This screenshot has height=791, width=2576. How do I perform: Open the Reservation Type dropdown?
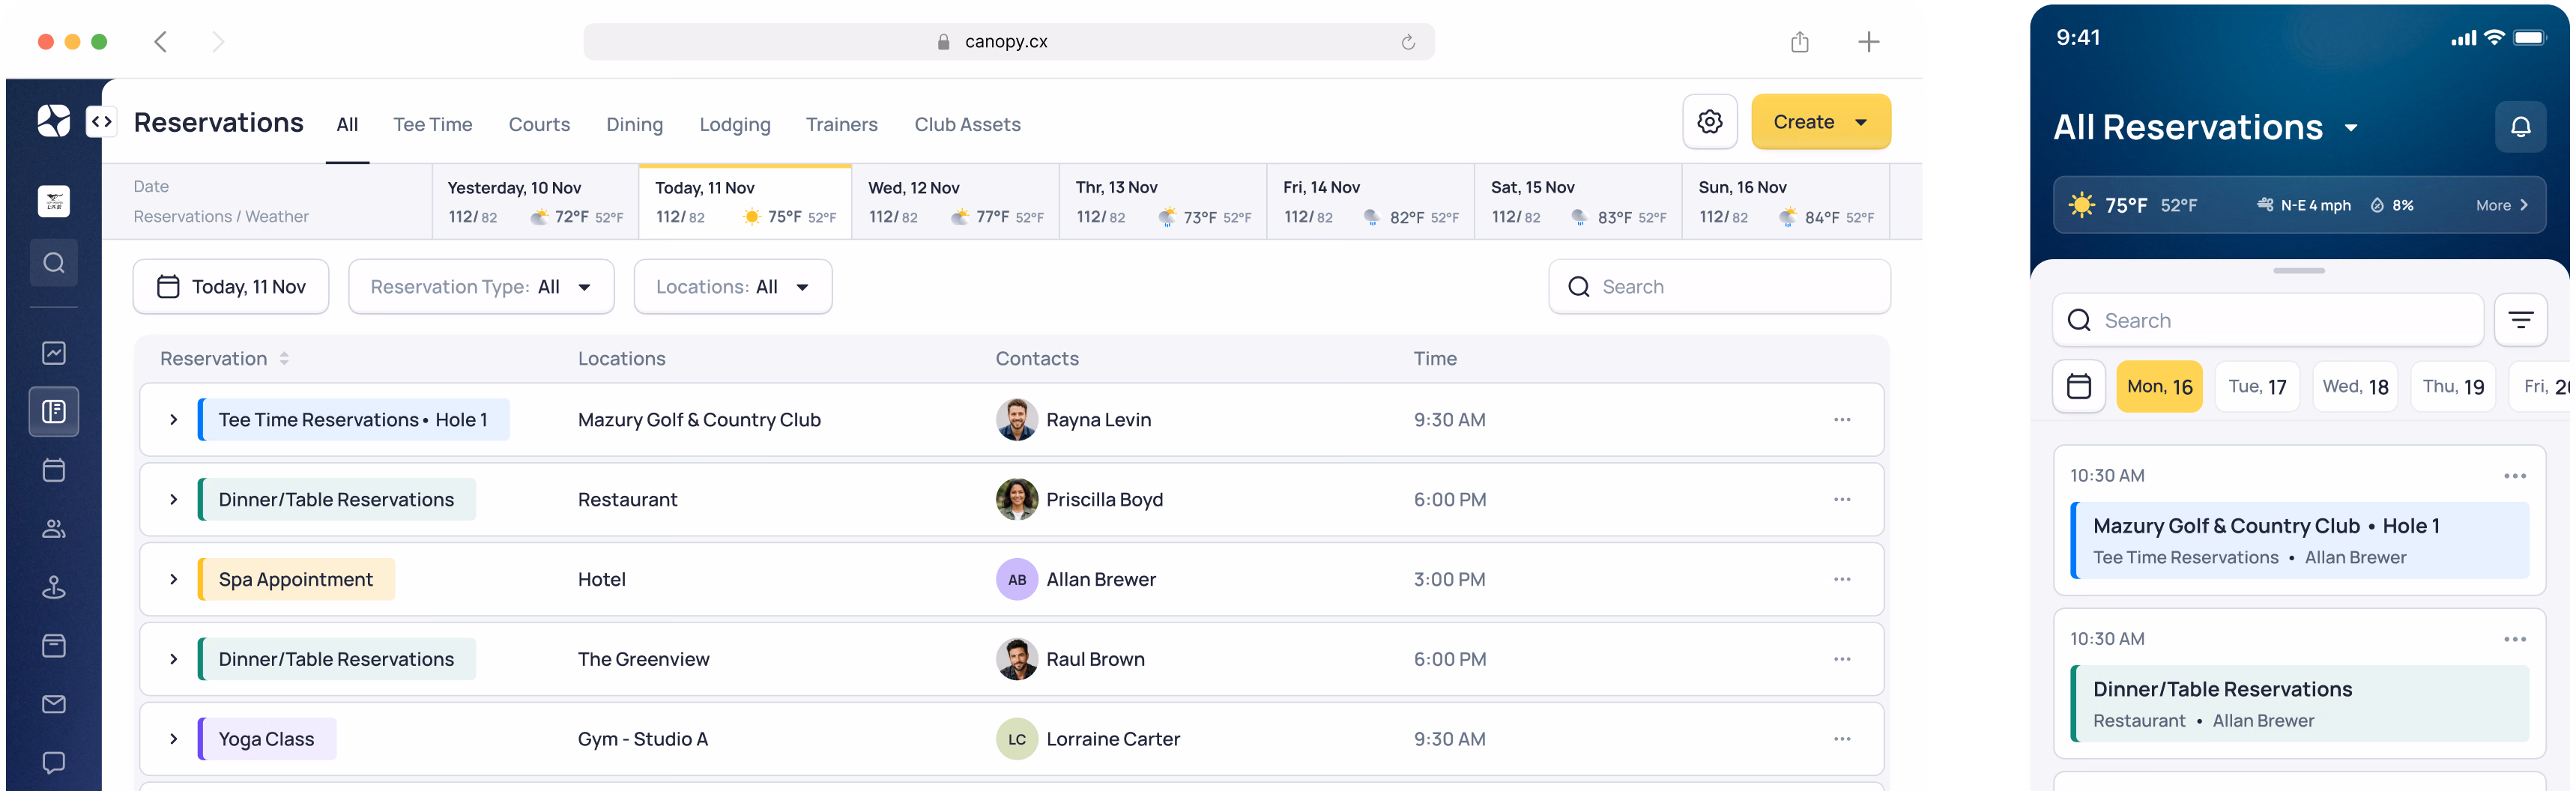[x=481, y=287]
